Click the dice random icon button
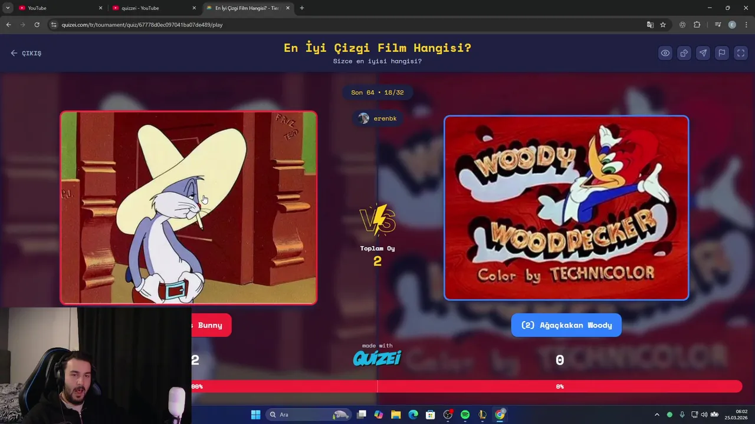Screen dimensions: 755x424 click(x=684, y=53)
